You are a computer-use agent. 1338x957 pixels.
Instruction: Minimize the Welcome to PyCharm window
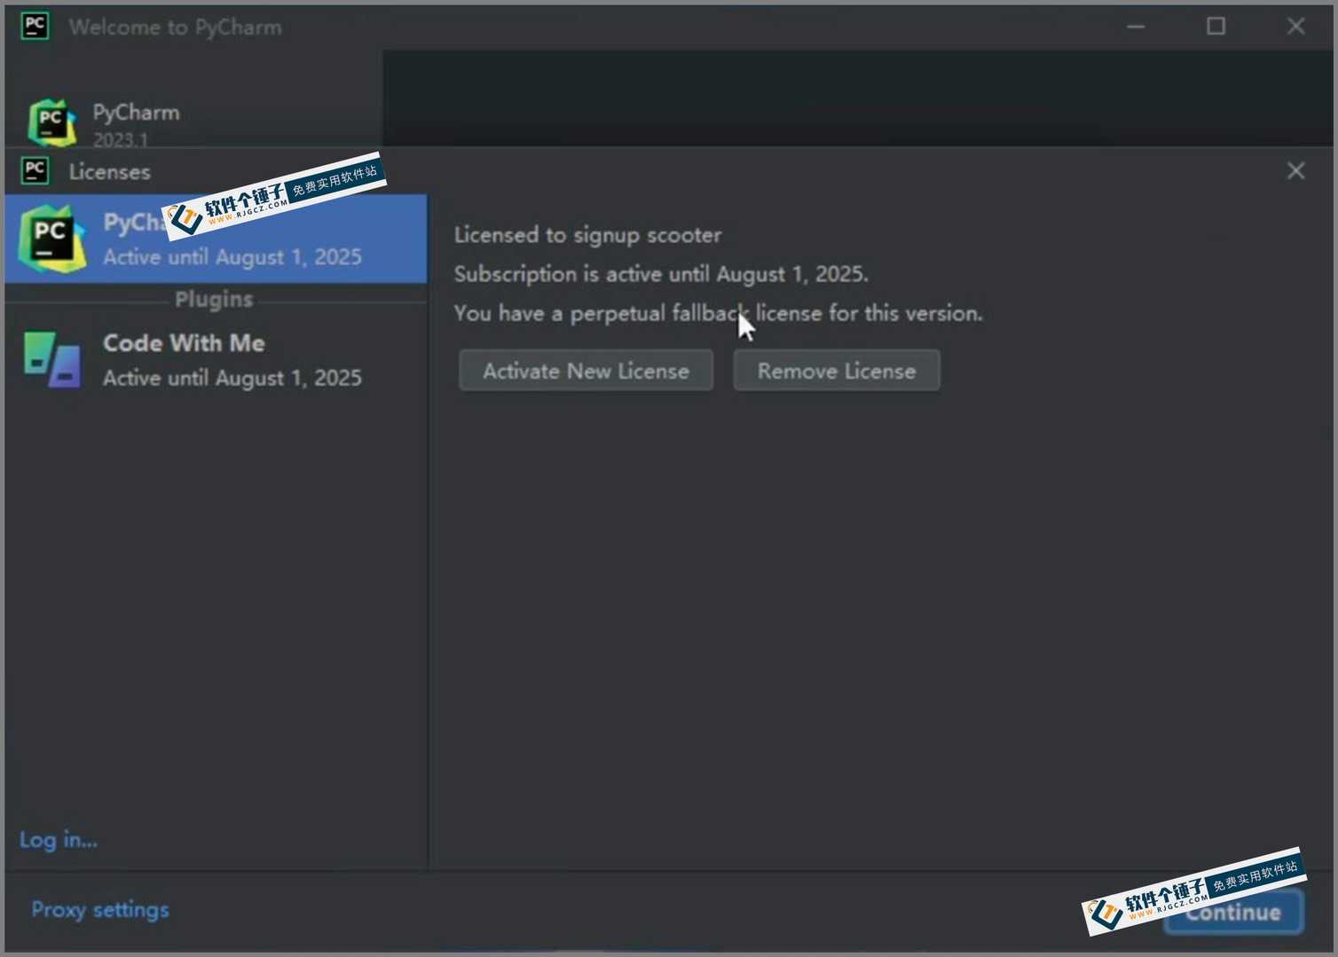pos(1136,27)
